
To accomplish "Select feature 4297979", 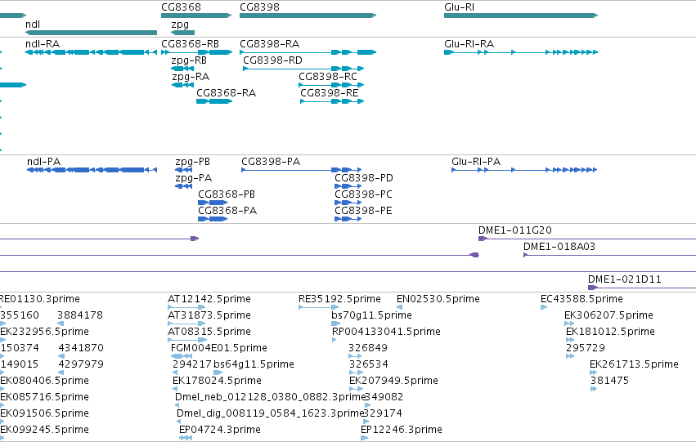I will pos(81,365).
